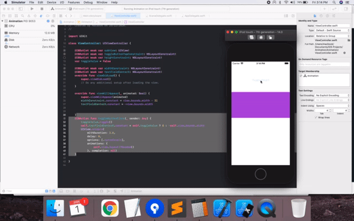Image resolution: width=354 pixels, height=221 pixels.
Task: Open Calculator from the Dock
Action: click(199, 208)
